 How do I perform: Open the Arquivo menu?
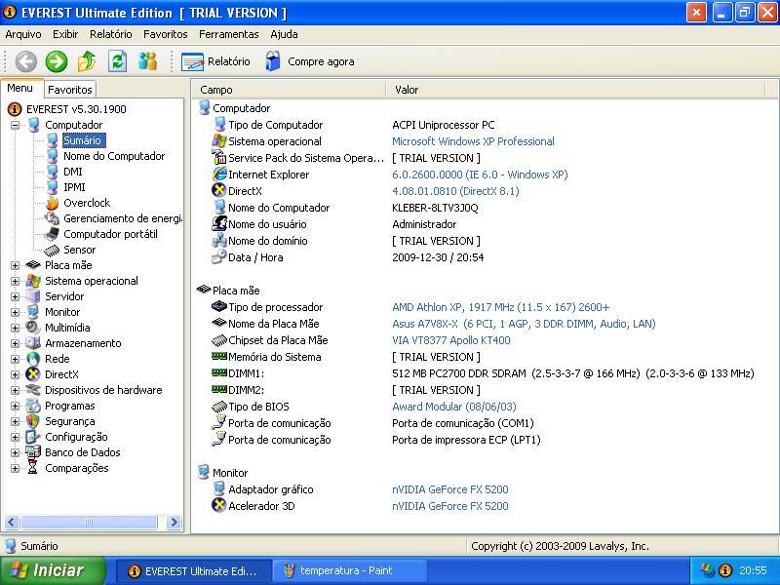coord(22,34)
